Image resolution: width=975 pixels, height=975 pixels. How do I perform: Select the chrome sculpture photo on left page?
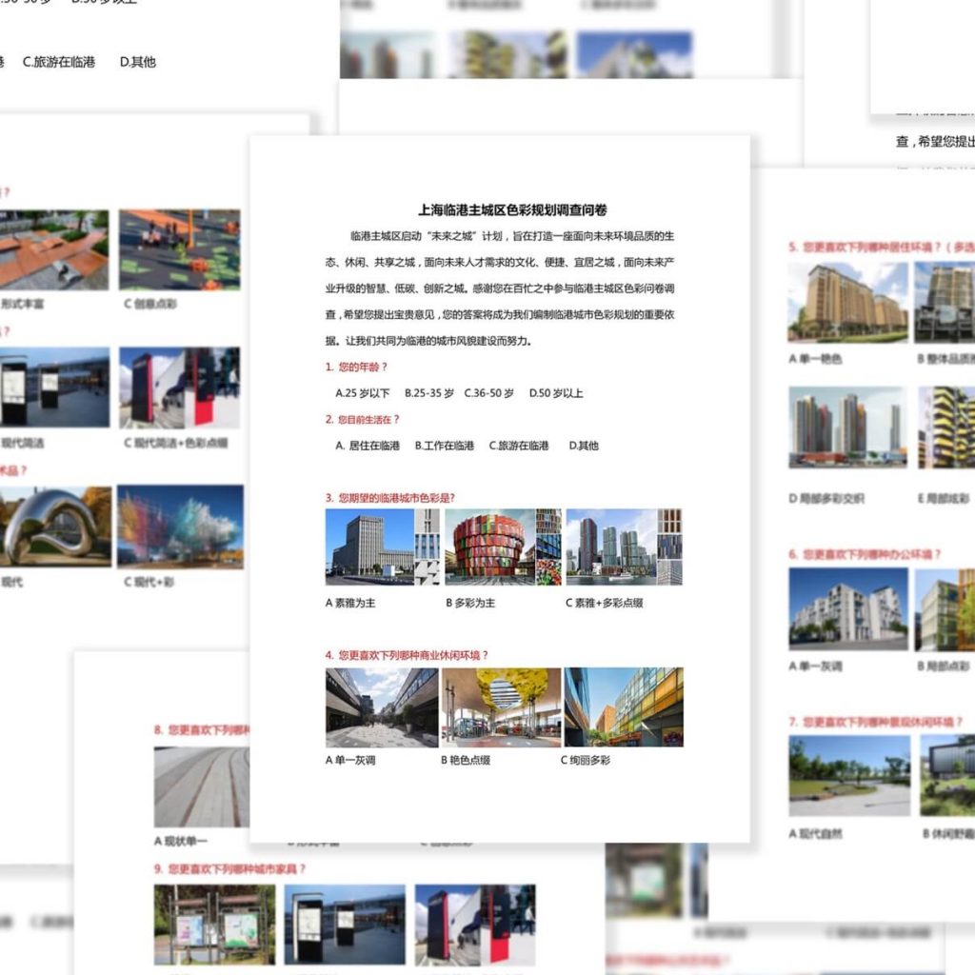click(x=54, y=527)
